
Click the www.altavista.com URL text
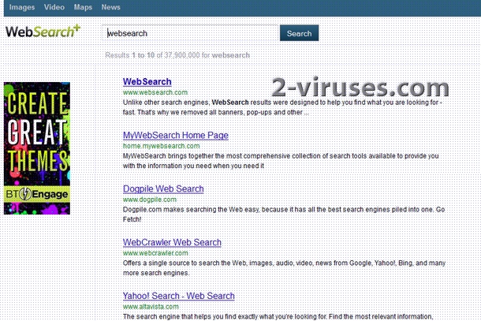(151, 307)
